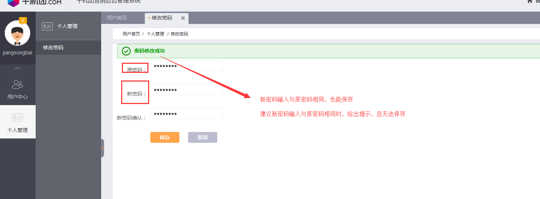
Task: Collapse the user panel with up chevron
Action: click(x=17, y=69)
